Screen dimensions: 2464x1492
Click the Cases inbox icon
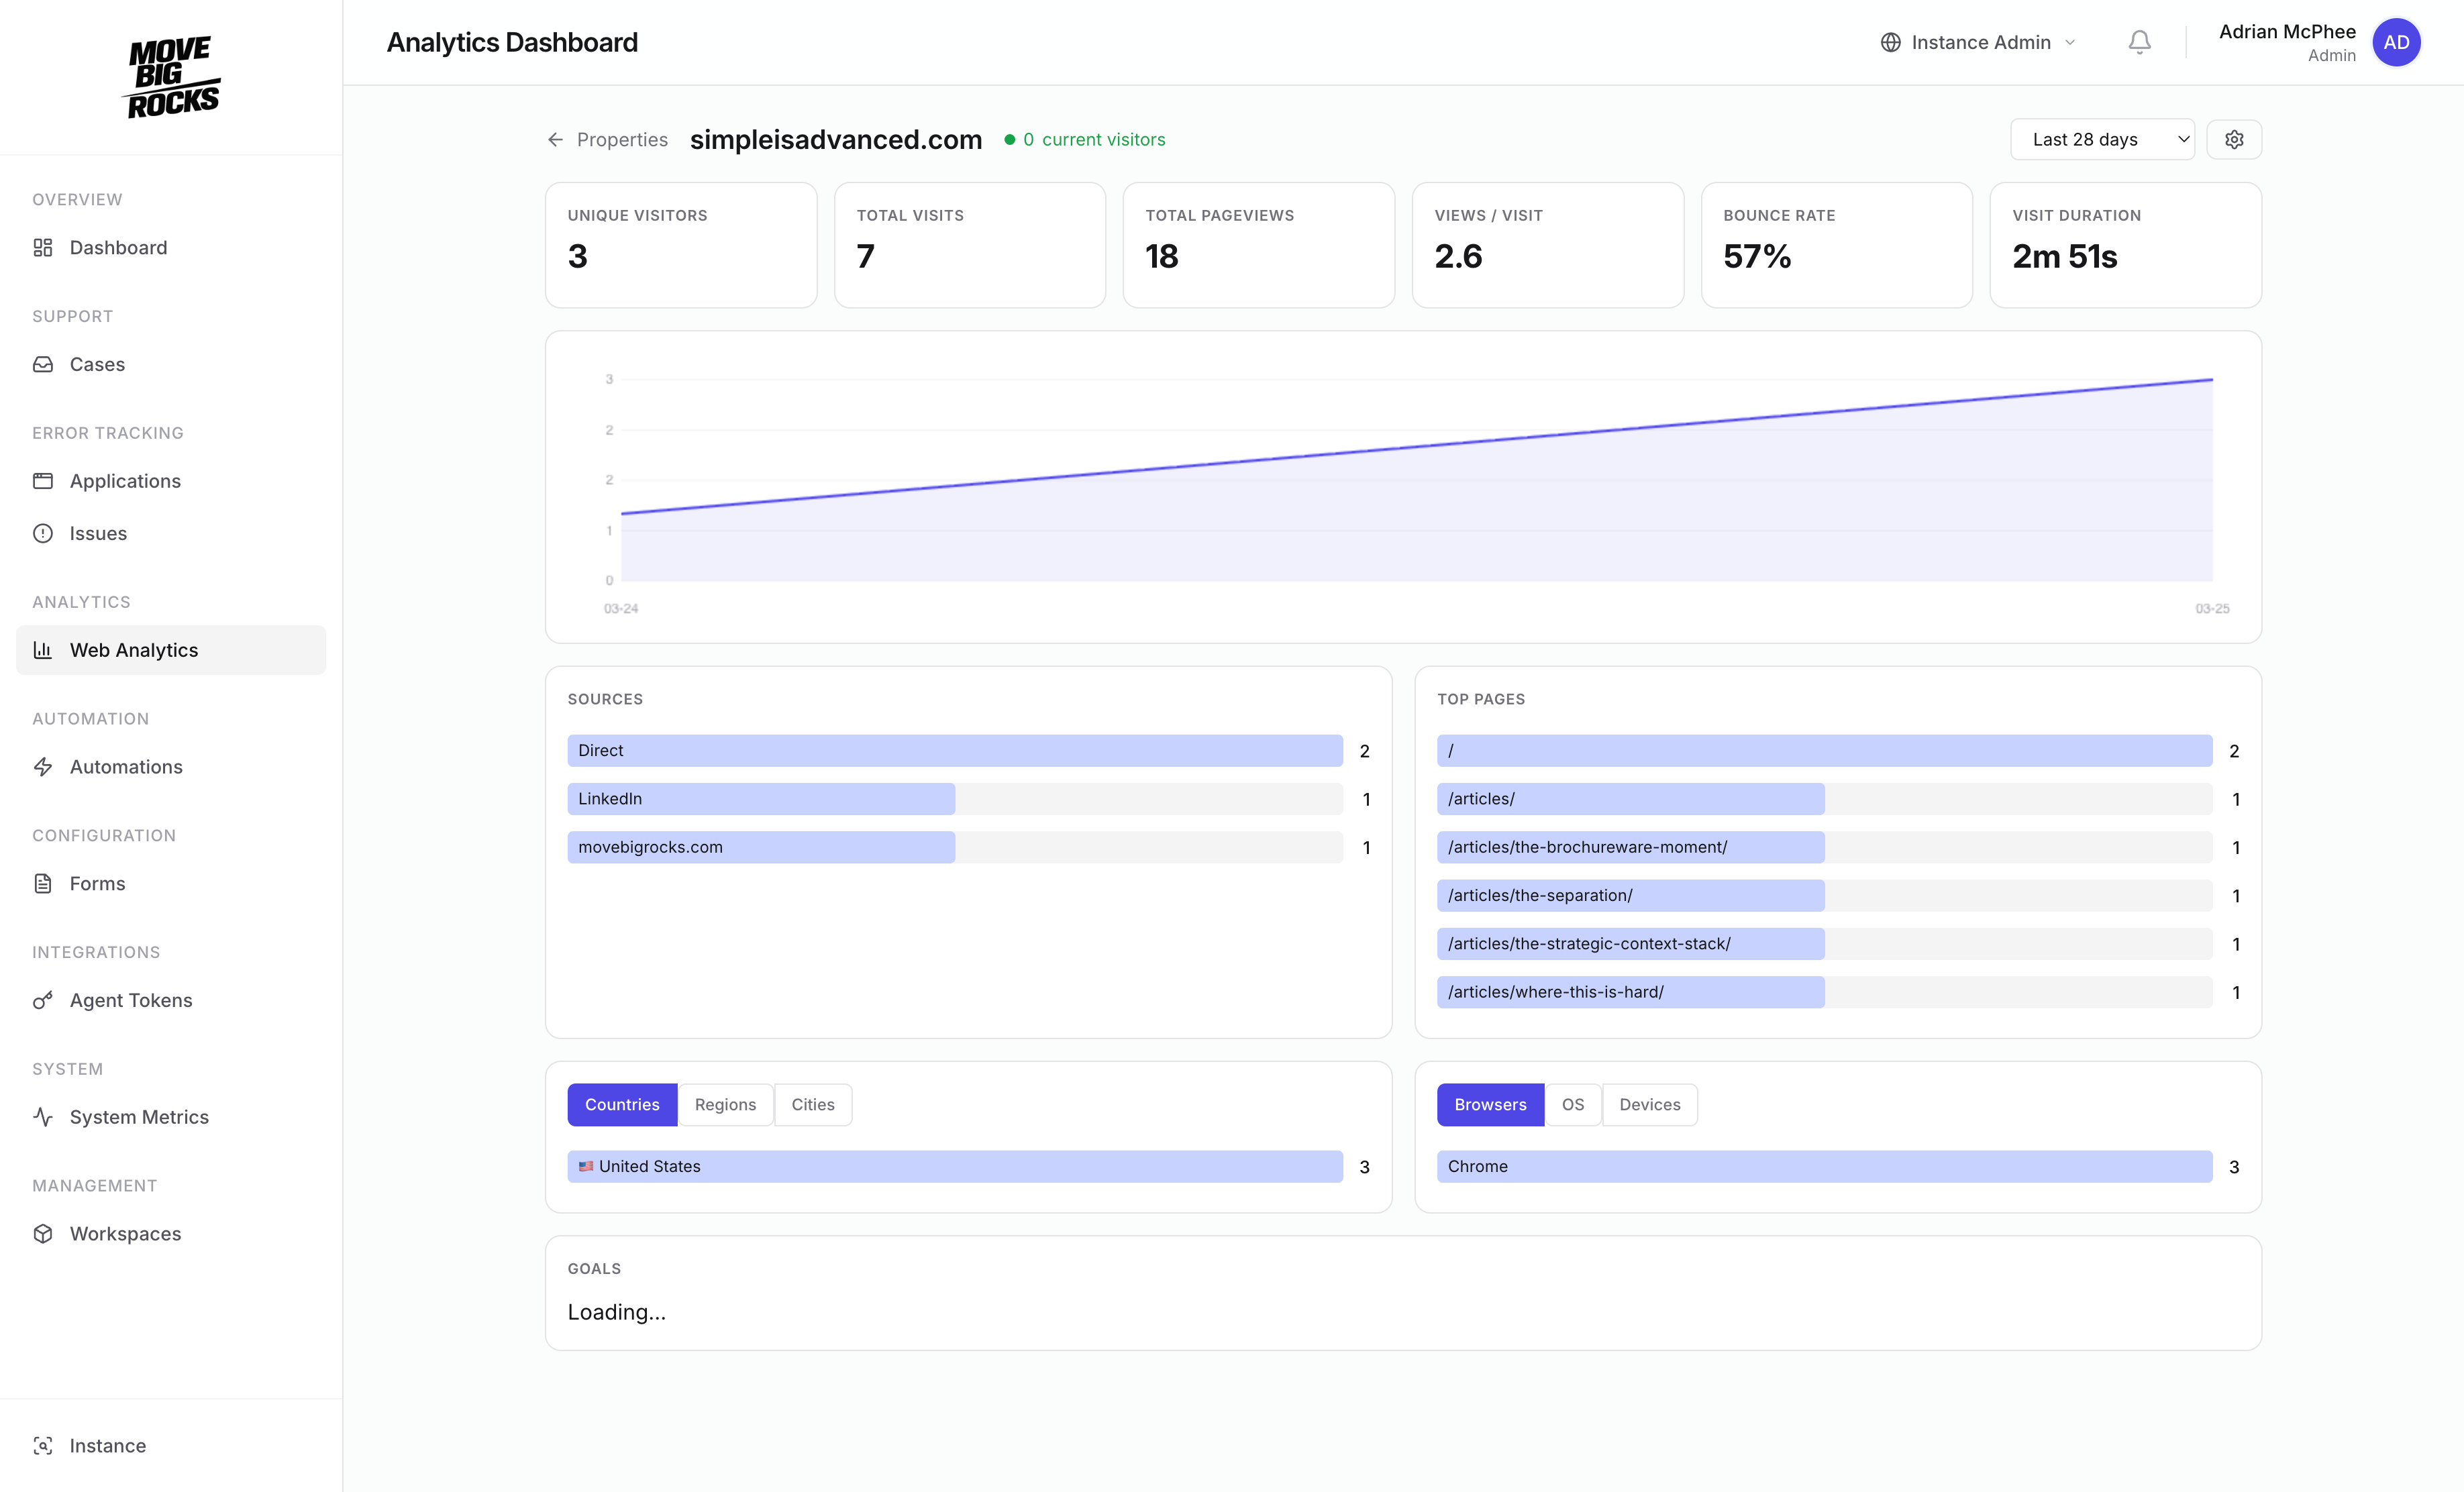(x=43, y=364)
